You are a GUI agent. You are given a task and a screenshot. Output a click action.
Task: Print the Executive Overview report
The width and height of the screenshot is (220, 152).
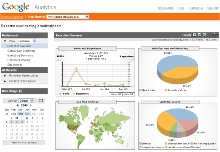pos(214,35)
